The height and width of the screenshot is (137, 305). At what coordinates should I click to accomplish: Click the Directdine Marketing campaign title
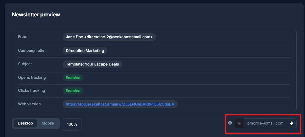85,51
